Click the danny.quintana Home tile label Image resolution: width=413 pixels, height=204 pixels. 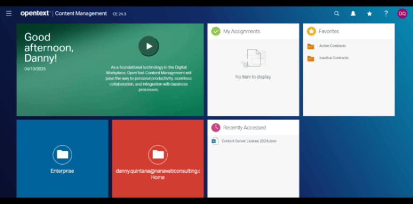click(x=158, y=174)
